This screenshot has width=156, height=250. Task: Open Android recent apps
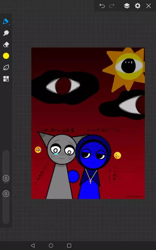(x=69, y=246)
